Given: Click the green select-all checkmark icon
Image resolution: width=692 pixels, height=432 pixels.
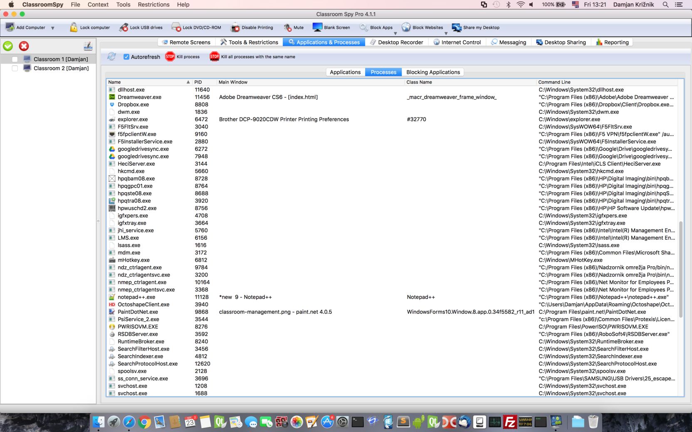Looking at the screenshot, I should [x=8, y=46].
